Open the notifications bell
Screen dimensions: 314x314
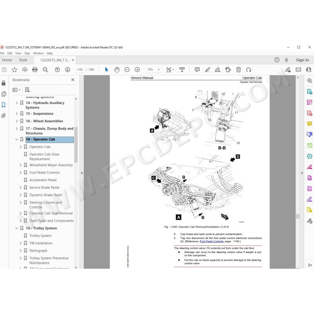pos(287,60)
